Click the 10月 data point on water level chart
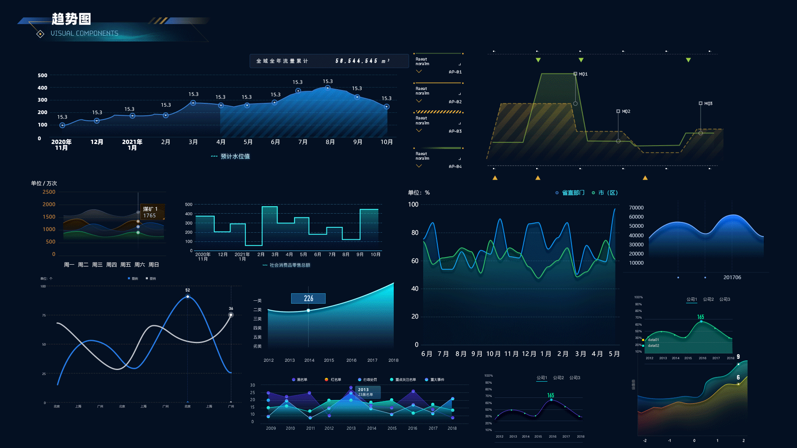Image resolution: width=797 pixels, height=448 pixels. 387,107
